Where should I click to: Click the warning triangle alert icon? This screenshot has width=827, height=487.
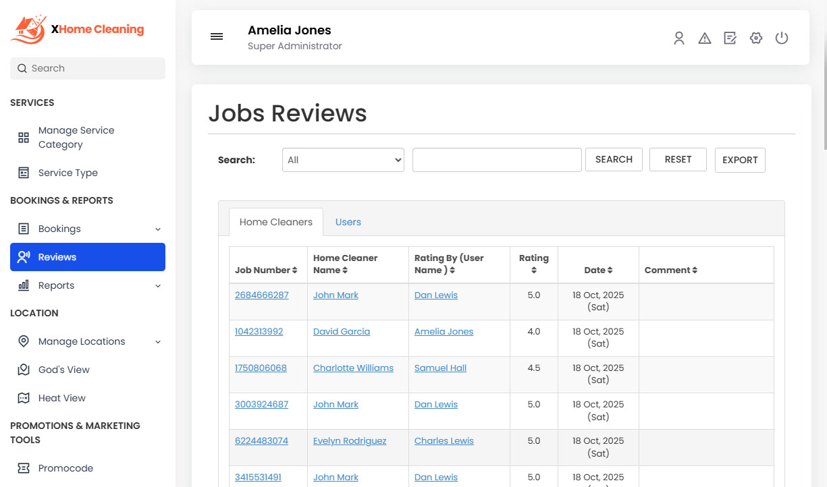click(704, 38)
